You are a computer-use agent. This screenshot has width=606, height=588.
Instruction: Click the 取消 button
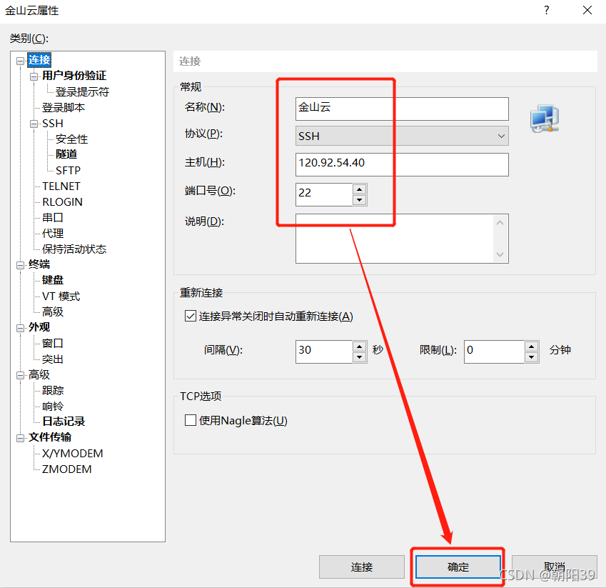point(554,567)
